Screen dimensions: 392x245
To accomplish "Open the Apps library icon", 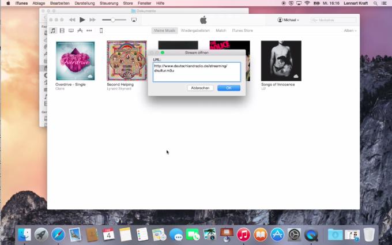I will click(x=80, y=31).
